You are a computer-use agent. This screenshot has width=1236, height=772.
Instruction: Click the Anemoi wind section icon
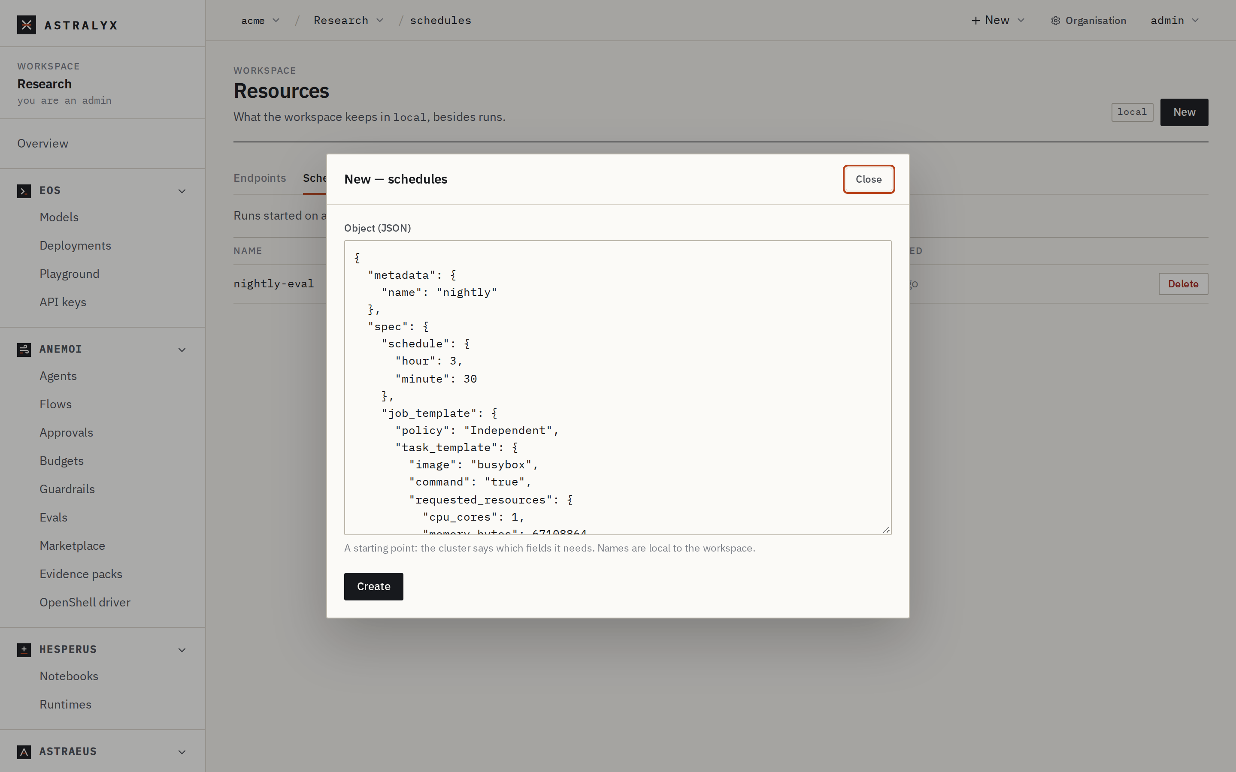pyautogui.click(x=24, y=350)
